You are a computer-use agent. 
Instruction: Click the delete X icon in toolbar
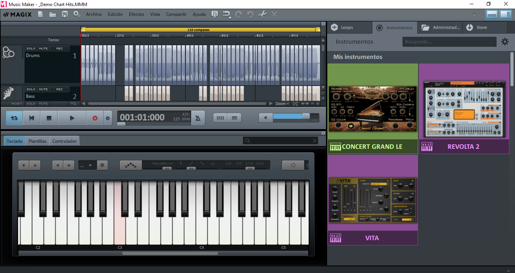coord(274,14)
